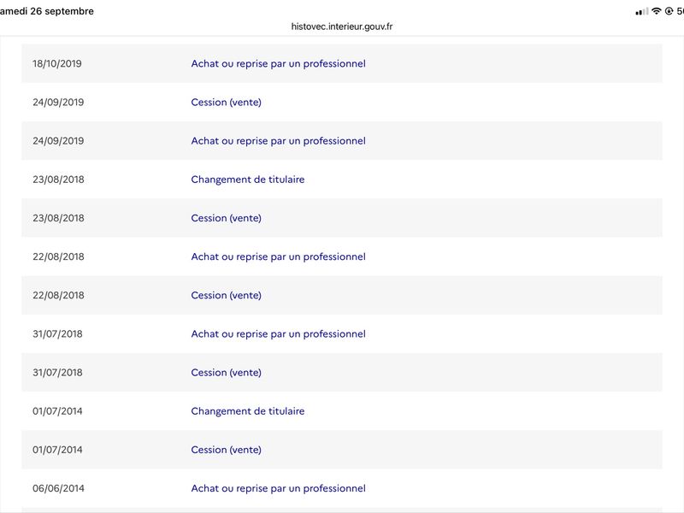Select the 18/10/2019 'Achat ou reprise par un professionnel' entry
The width and height of the screenshot is (684, 513).
click(x=342, y=63)
